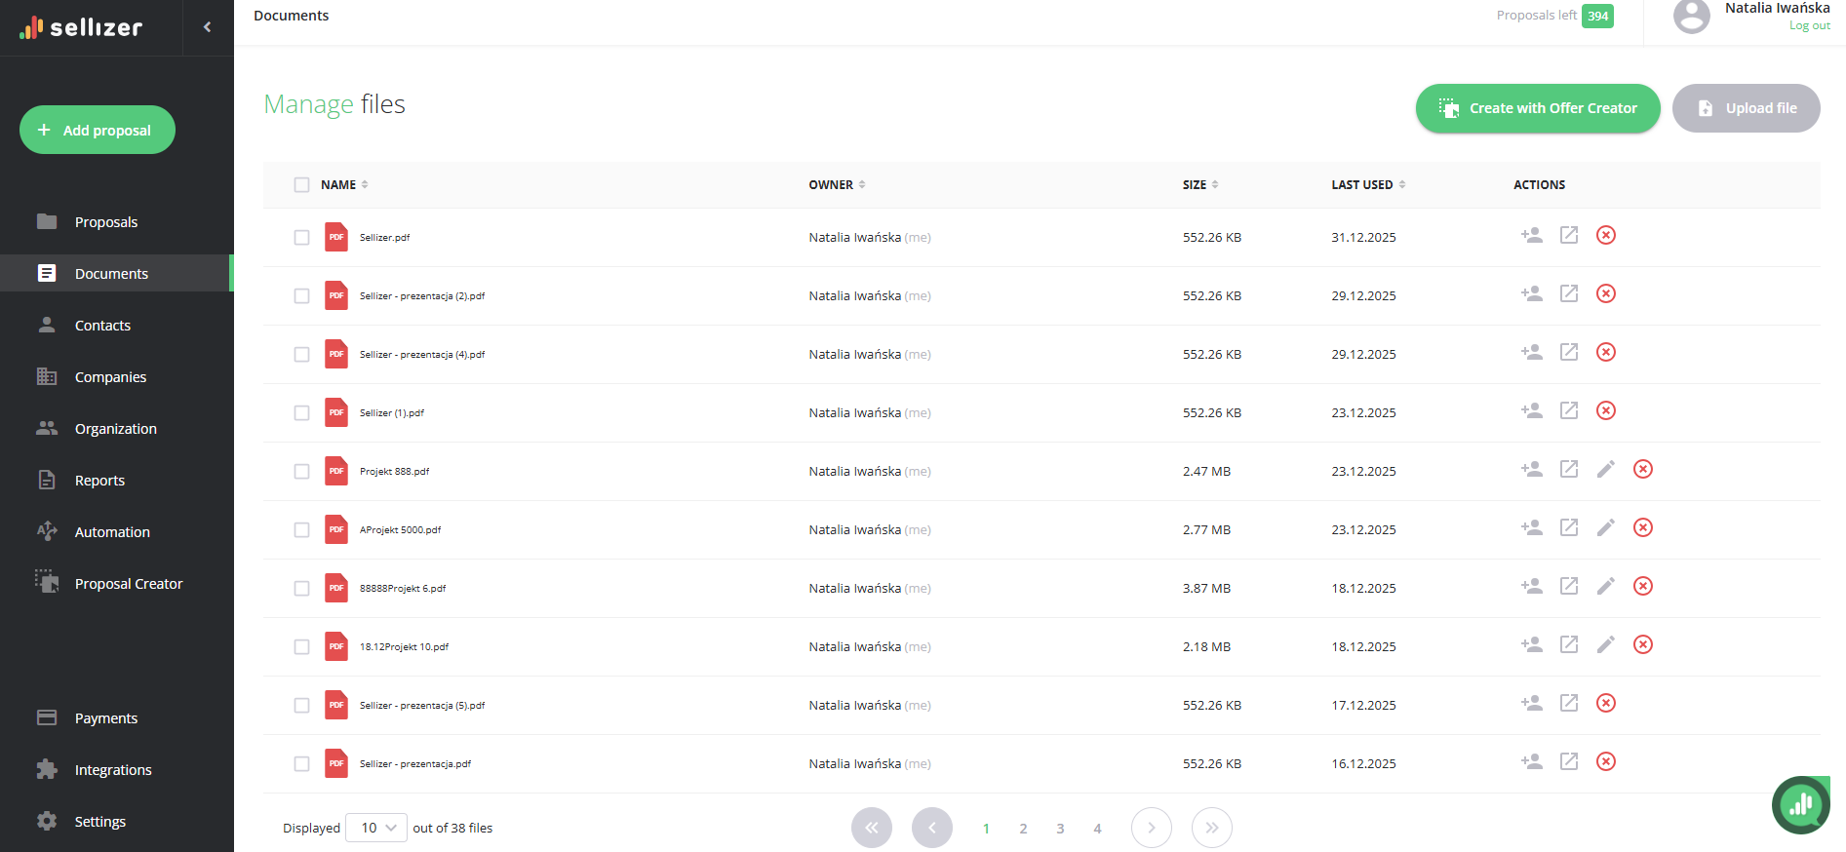Delete Sellizer (1).pdf using red X icon

point(1605,411)
